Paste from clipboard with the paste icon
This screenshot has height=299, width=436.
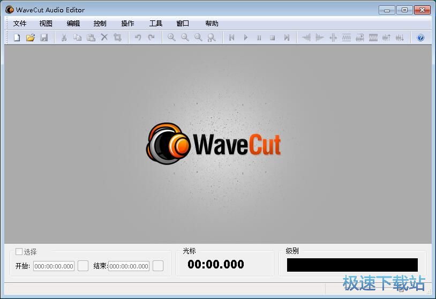[91, 38]
